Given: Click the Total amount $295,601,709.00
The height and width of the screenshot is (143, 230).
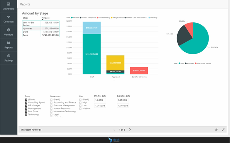Looking at the screenshot, I should (50, 35).
